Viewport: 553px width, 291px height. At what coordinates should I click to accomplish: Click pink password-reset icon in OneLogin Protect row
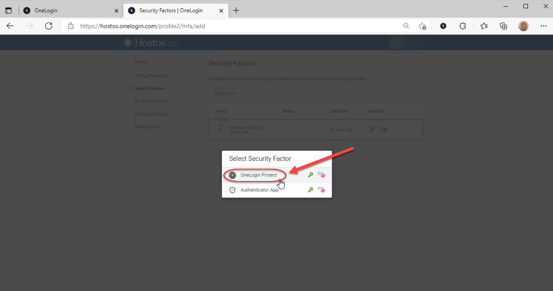click(x=321, y=175)
